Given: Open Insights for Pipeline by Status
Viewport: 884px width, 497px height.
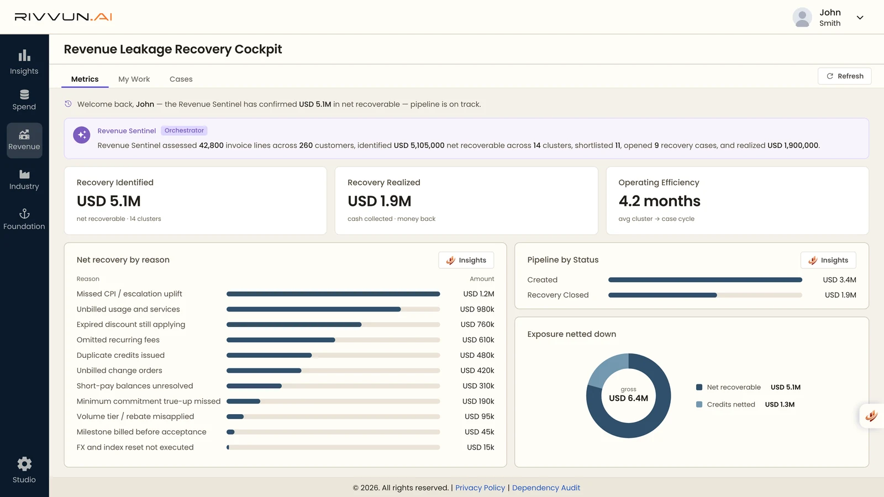Looking at the screenshot, I should (x=828, y=260).
